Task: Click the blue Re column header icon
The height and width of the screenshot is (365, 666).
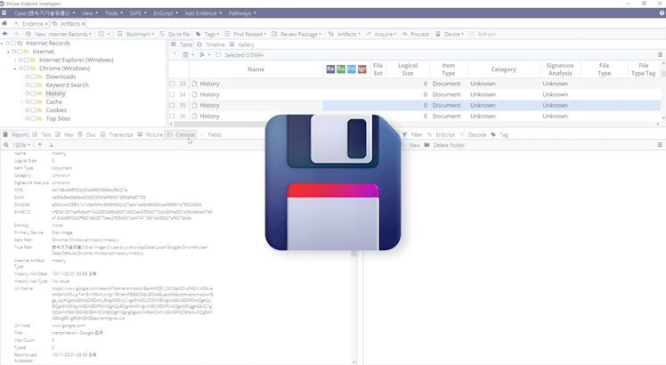Action: [x=330, y=69]
